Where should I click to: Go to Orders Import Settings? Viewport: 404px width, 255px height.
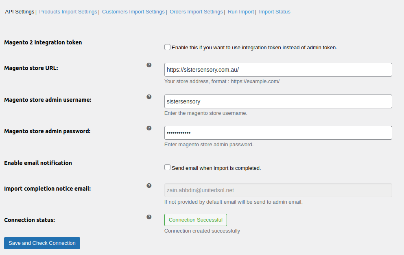[196, 11]
